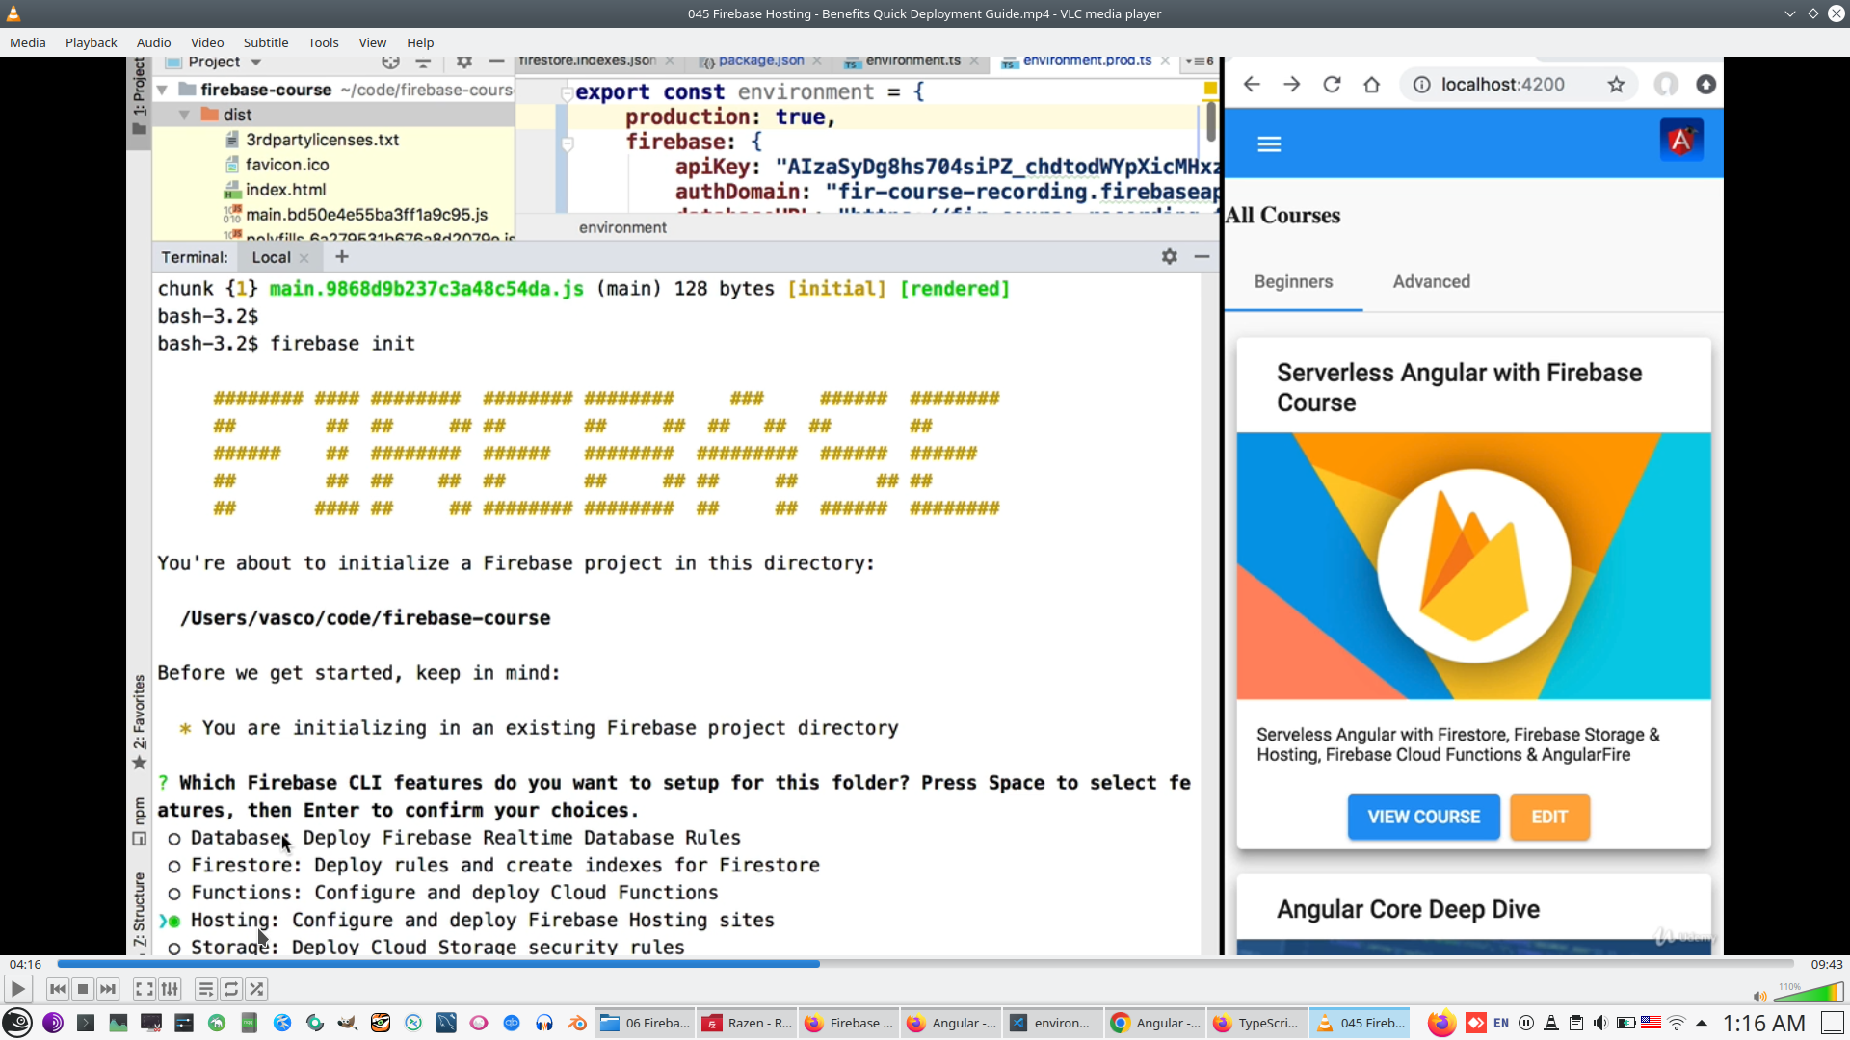This screenshot has width=1850, height=1040.
Task: Click the VIEW COURSE button
Action: click(1423, 817)
